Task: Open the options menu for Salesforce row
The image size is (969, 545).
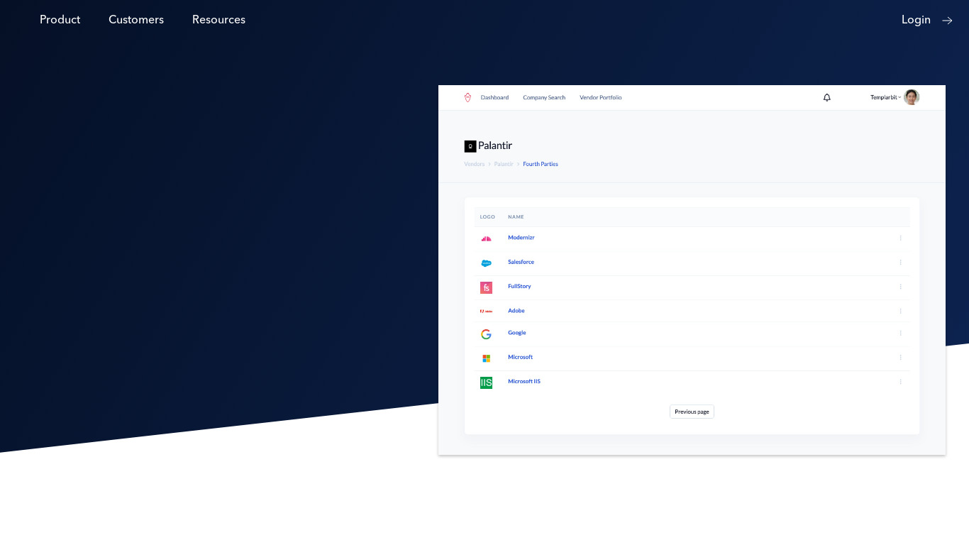Action: click(901, 262)
